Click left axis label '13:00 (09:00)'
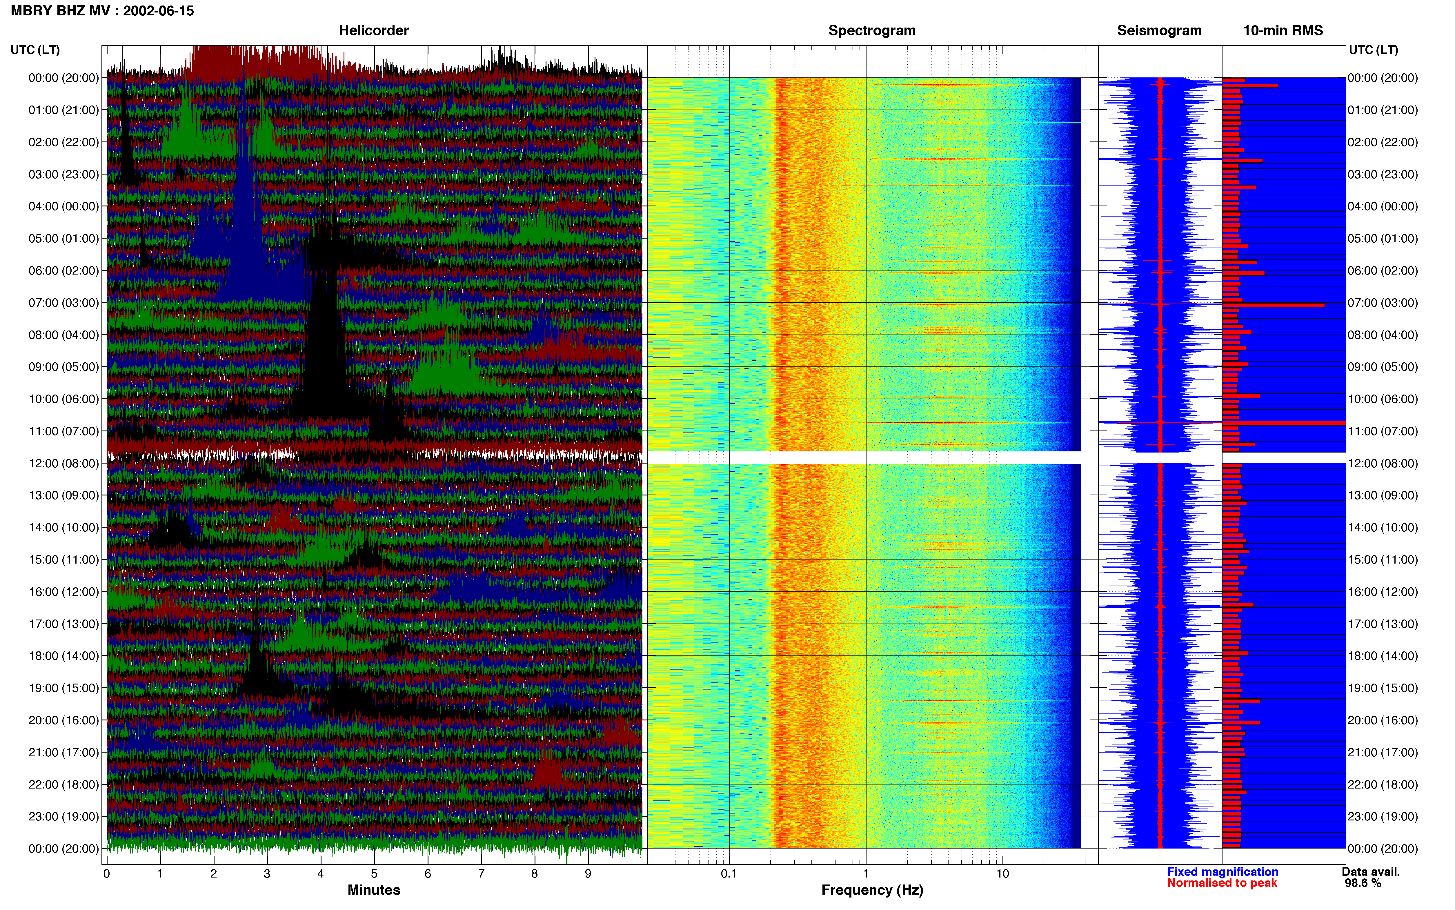1455x910 pixels. 64,495
